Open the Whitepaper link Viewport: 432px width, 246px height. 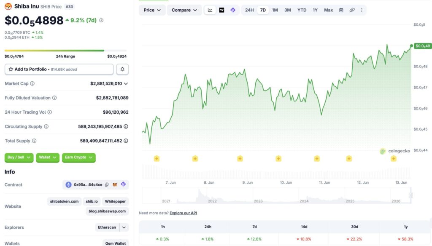[115, 201]
